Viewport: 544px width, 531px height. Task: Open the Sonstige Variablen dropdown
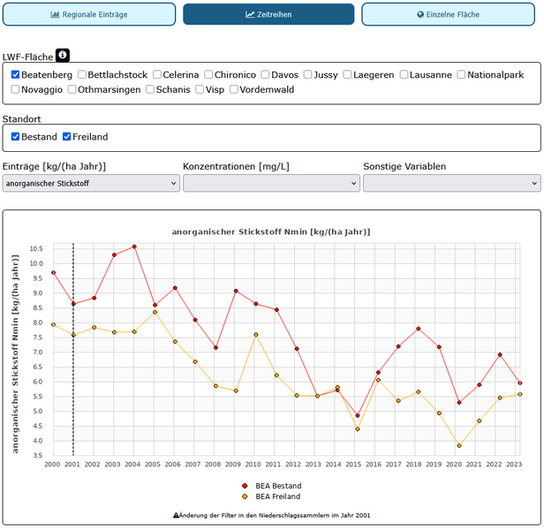pos(451,183)
